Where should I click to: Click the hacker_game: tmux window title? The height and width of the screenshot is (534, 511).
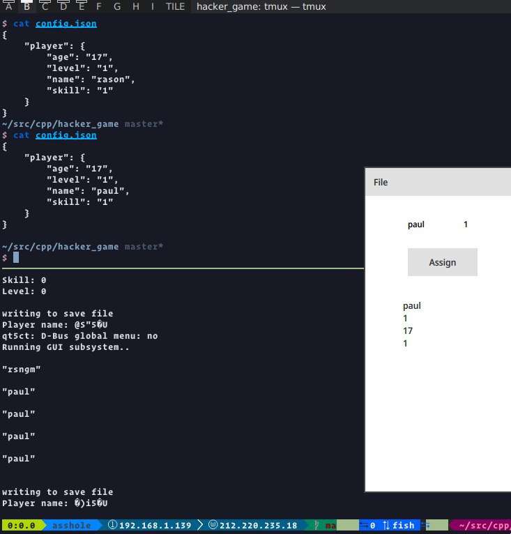click(261, 6)
